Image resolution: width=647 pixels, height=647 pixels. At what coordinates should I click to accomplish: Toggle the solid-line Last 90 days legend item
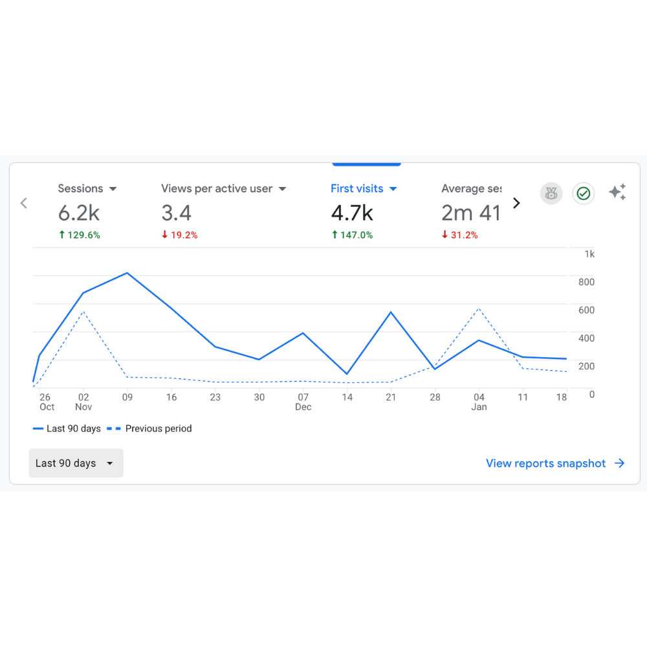tap(67, 428)
